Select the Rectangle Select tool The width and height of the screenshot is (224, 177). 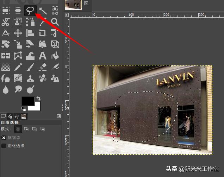[6, 11]
